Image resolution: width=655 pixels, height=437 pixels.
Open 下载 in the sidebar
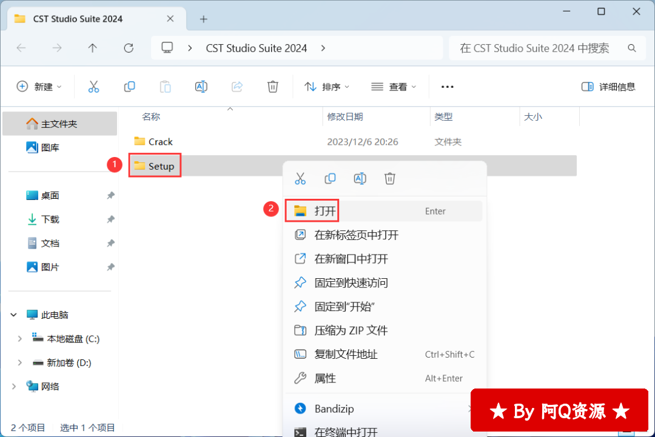click(59, 219)
